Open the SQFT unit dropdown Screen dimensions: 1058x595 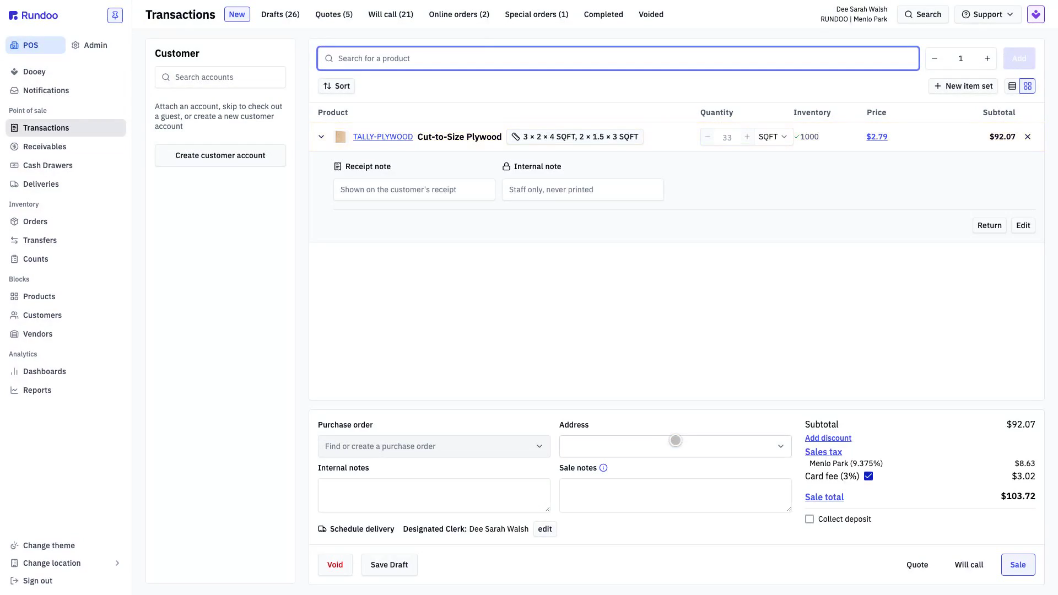(773, 137)
